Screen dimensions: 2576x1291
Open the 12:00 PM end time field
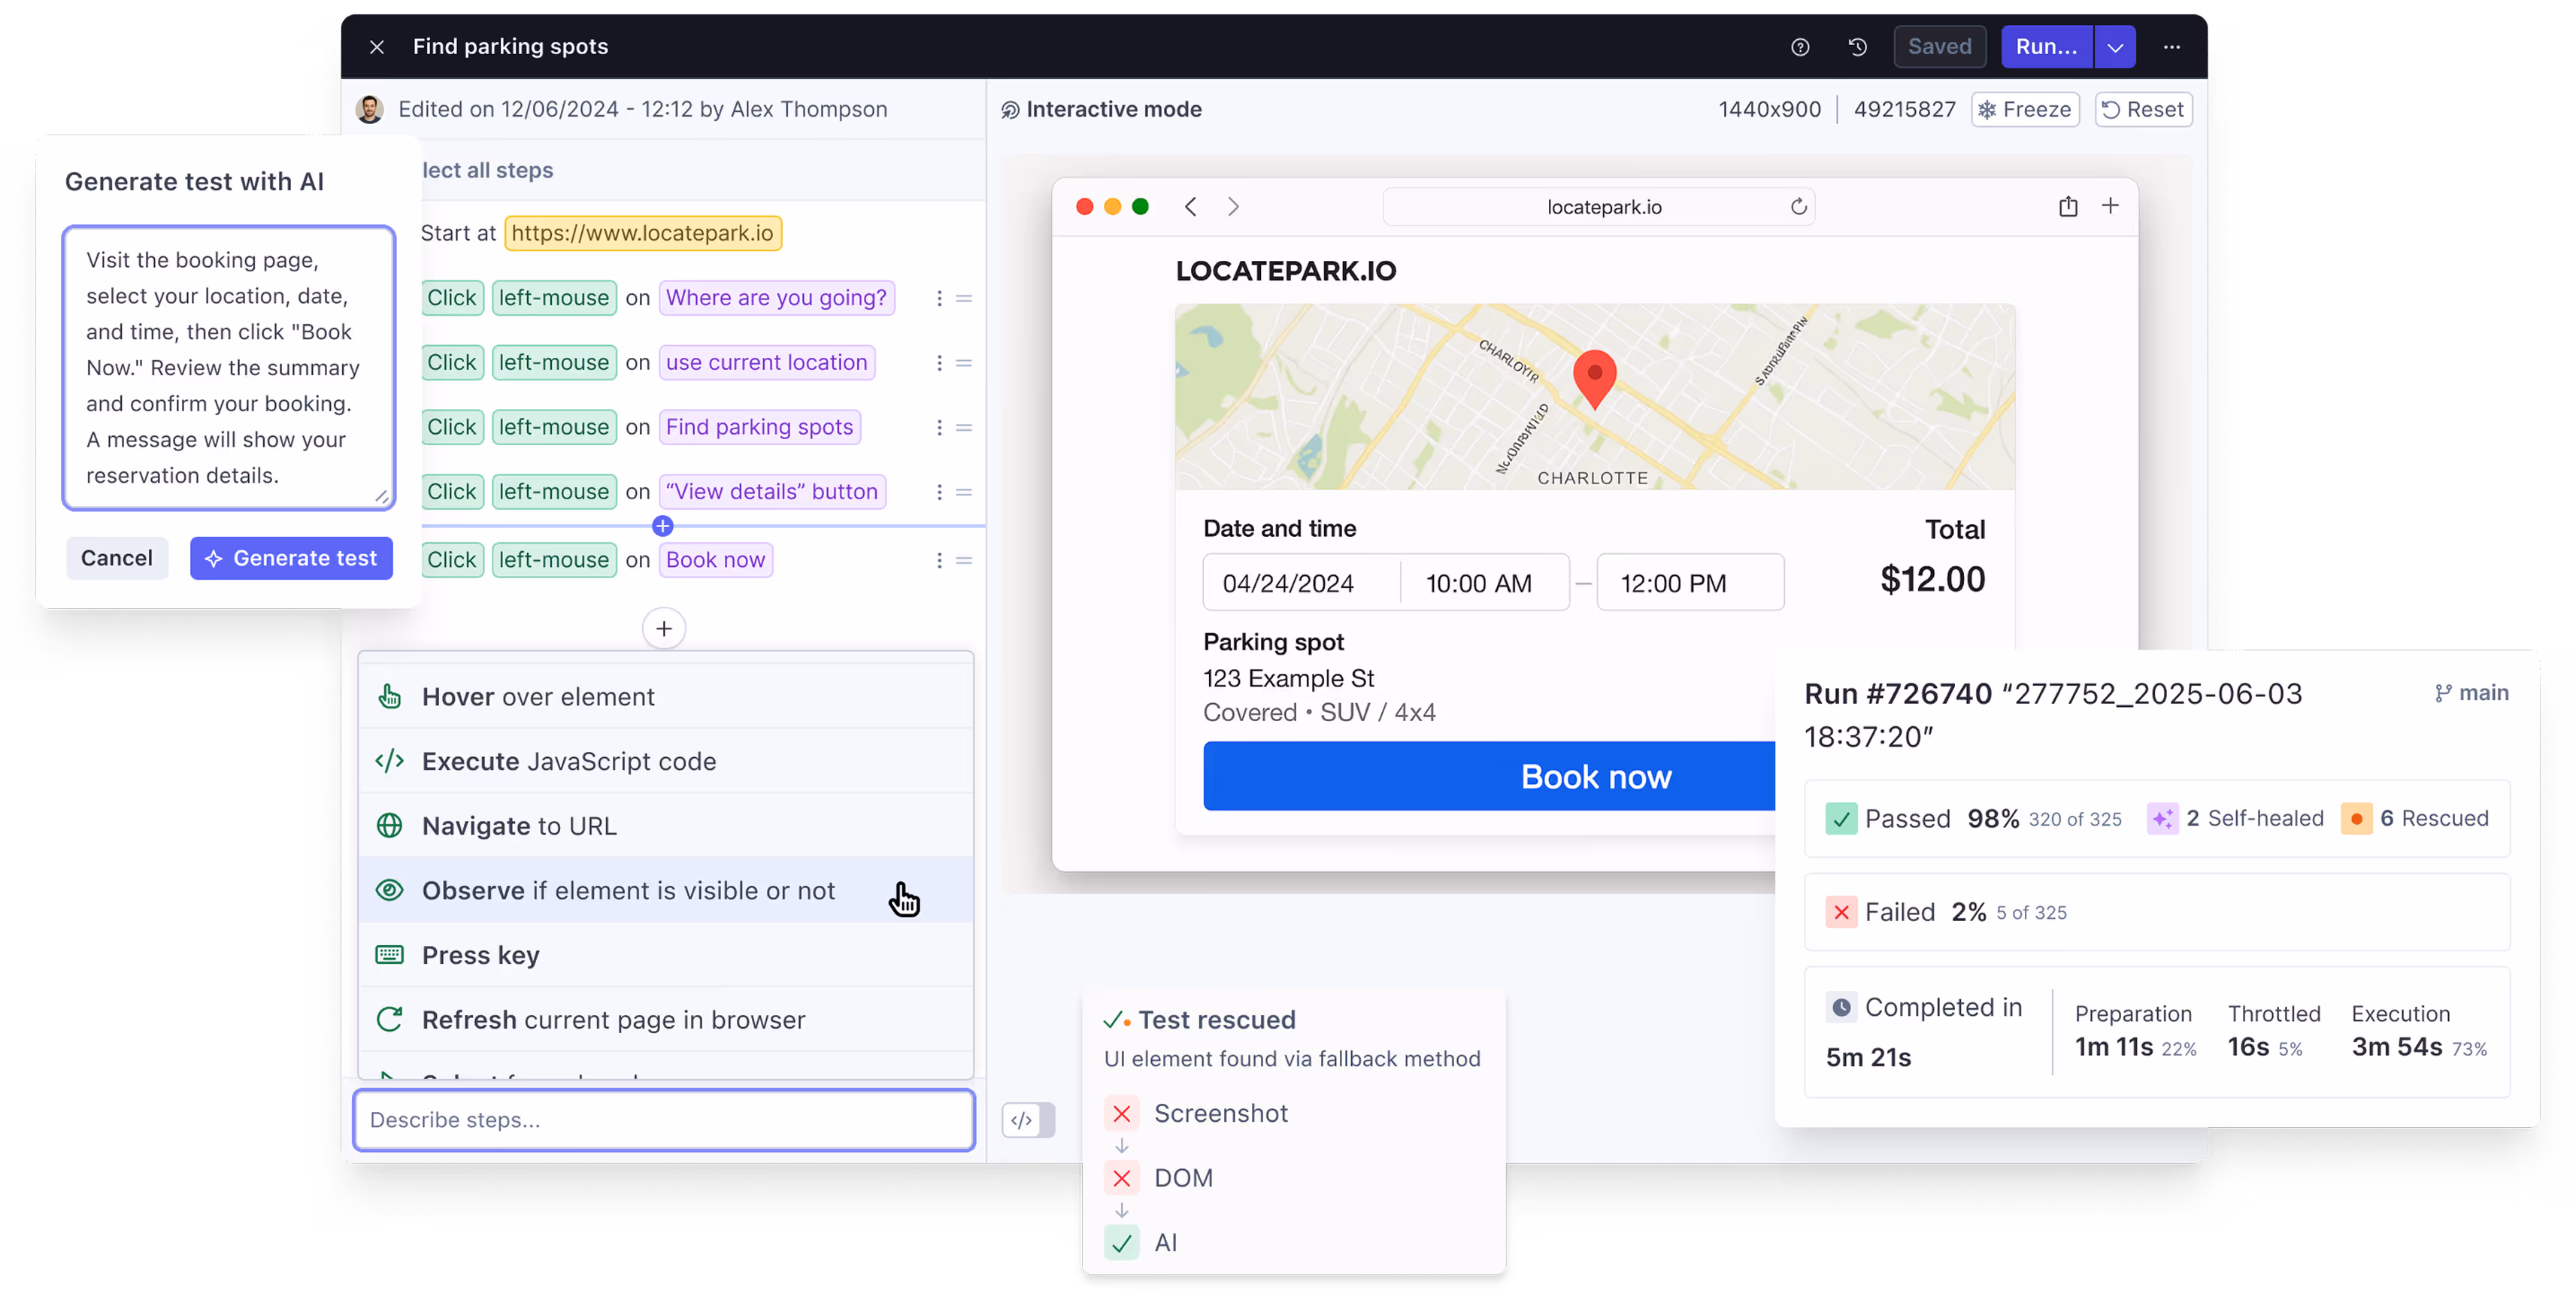click(x=1690, y=583)
